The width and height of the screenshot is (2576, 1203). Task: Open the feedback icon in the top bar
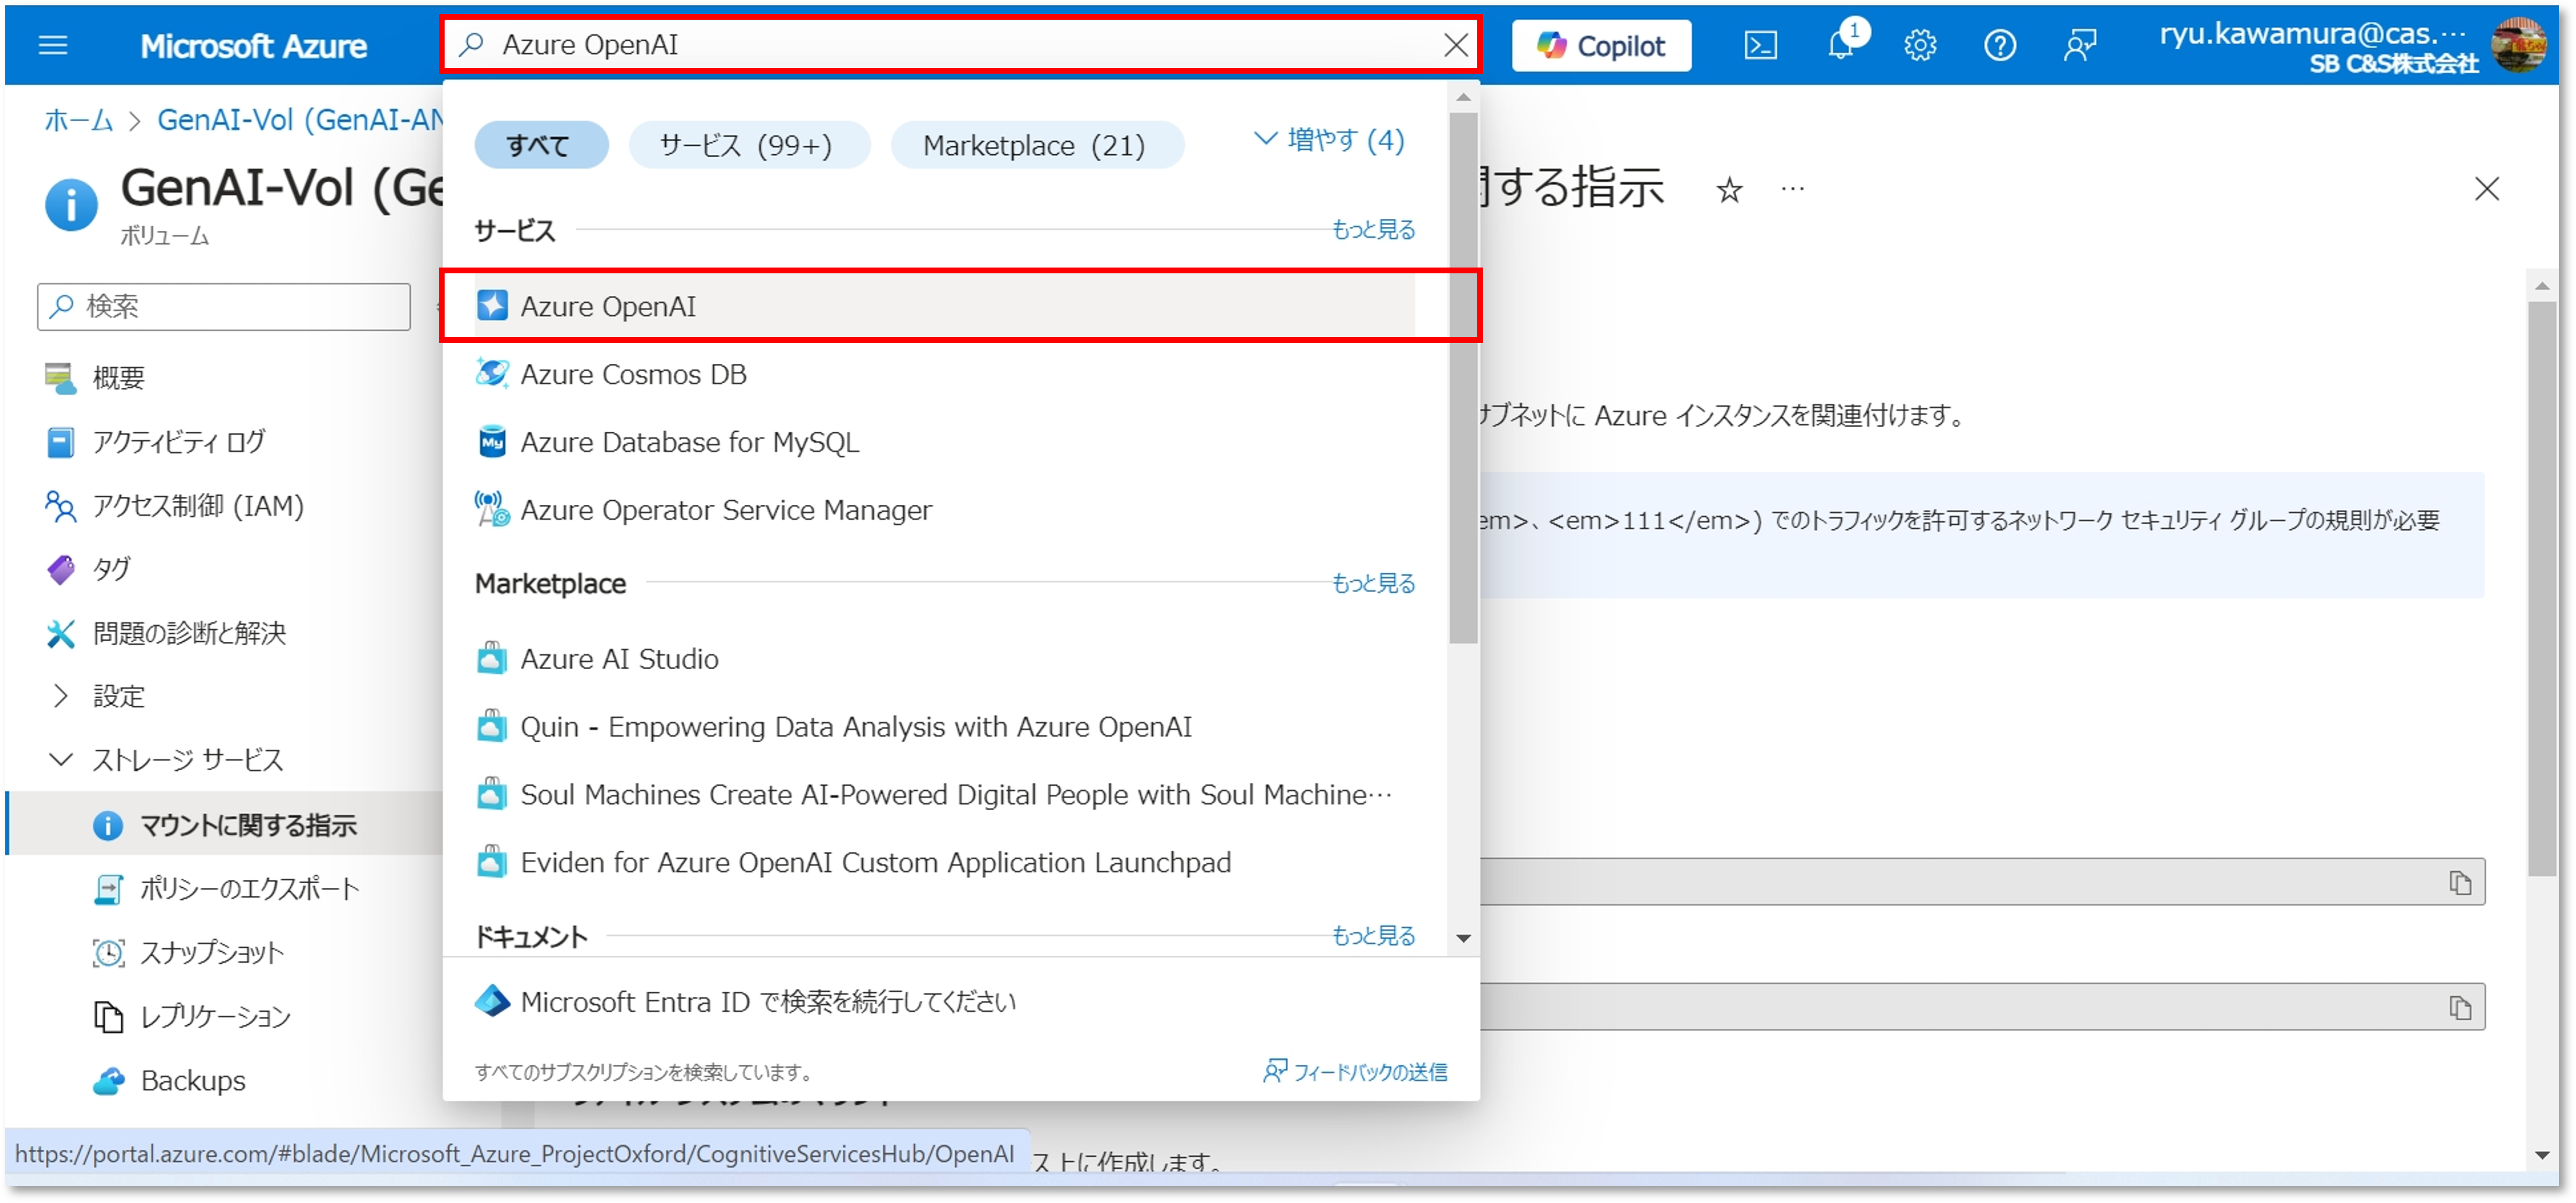pos(2080,45)
